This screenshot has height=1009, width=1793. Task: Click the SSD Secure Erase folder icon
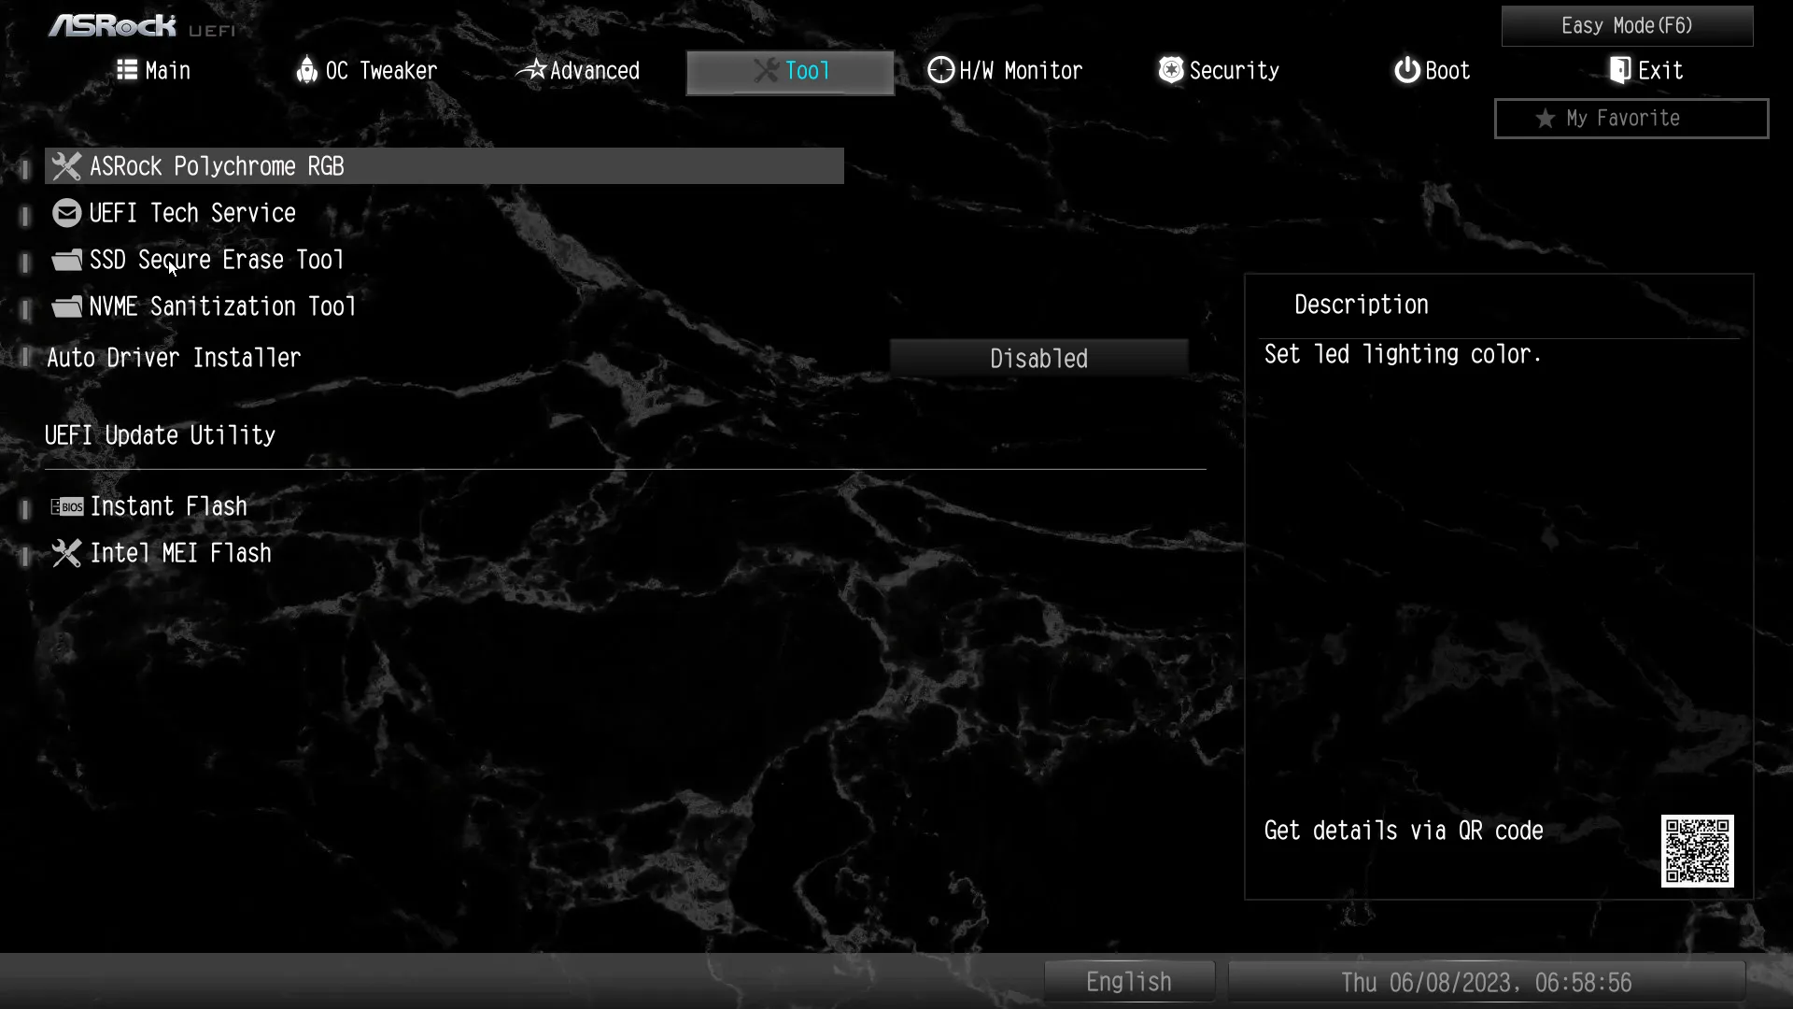(x=66, y=260)
